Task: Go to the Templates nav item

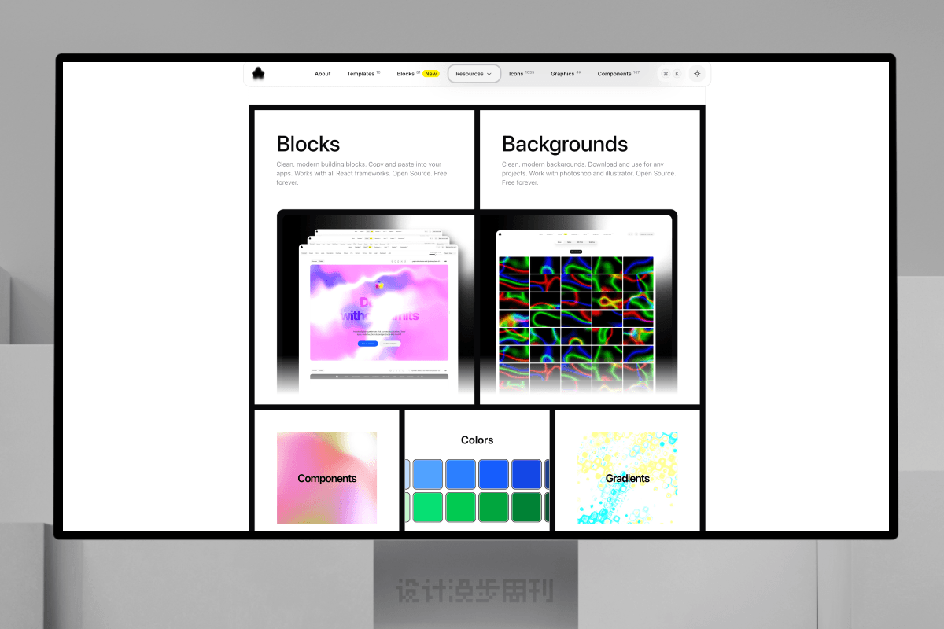Action: pos(360,74)
